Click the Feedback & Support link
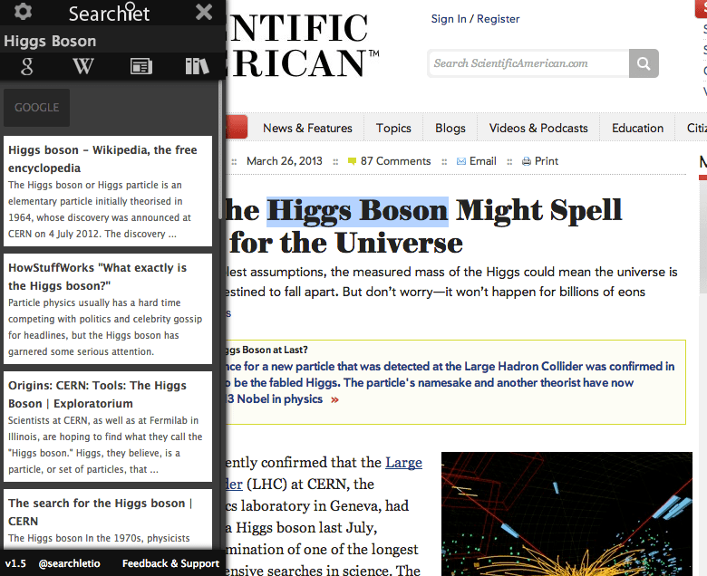 tap(170, 563)
